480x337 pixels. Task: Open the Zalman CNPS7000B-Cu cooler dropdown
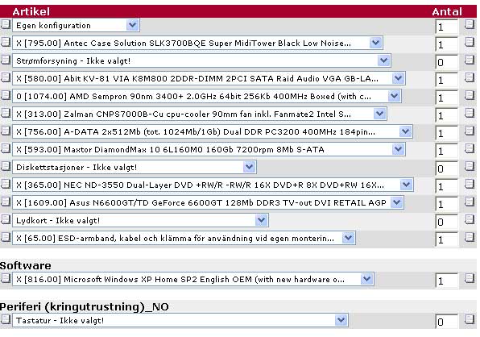click(x=200, y=114)
